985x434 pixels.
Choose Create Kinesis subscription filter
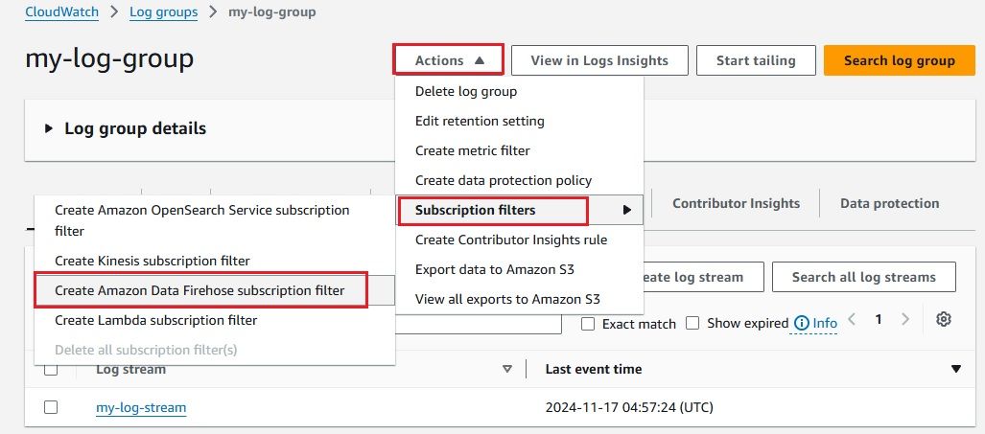click(215, 261)
